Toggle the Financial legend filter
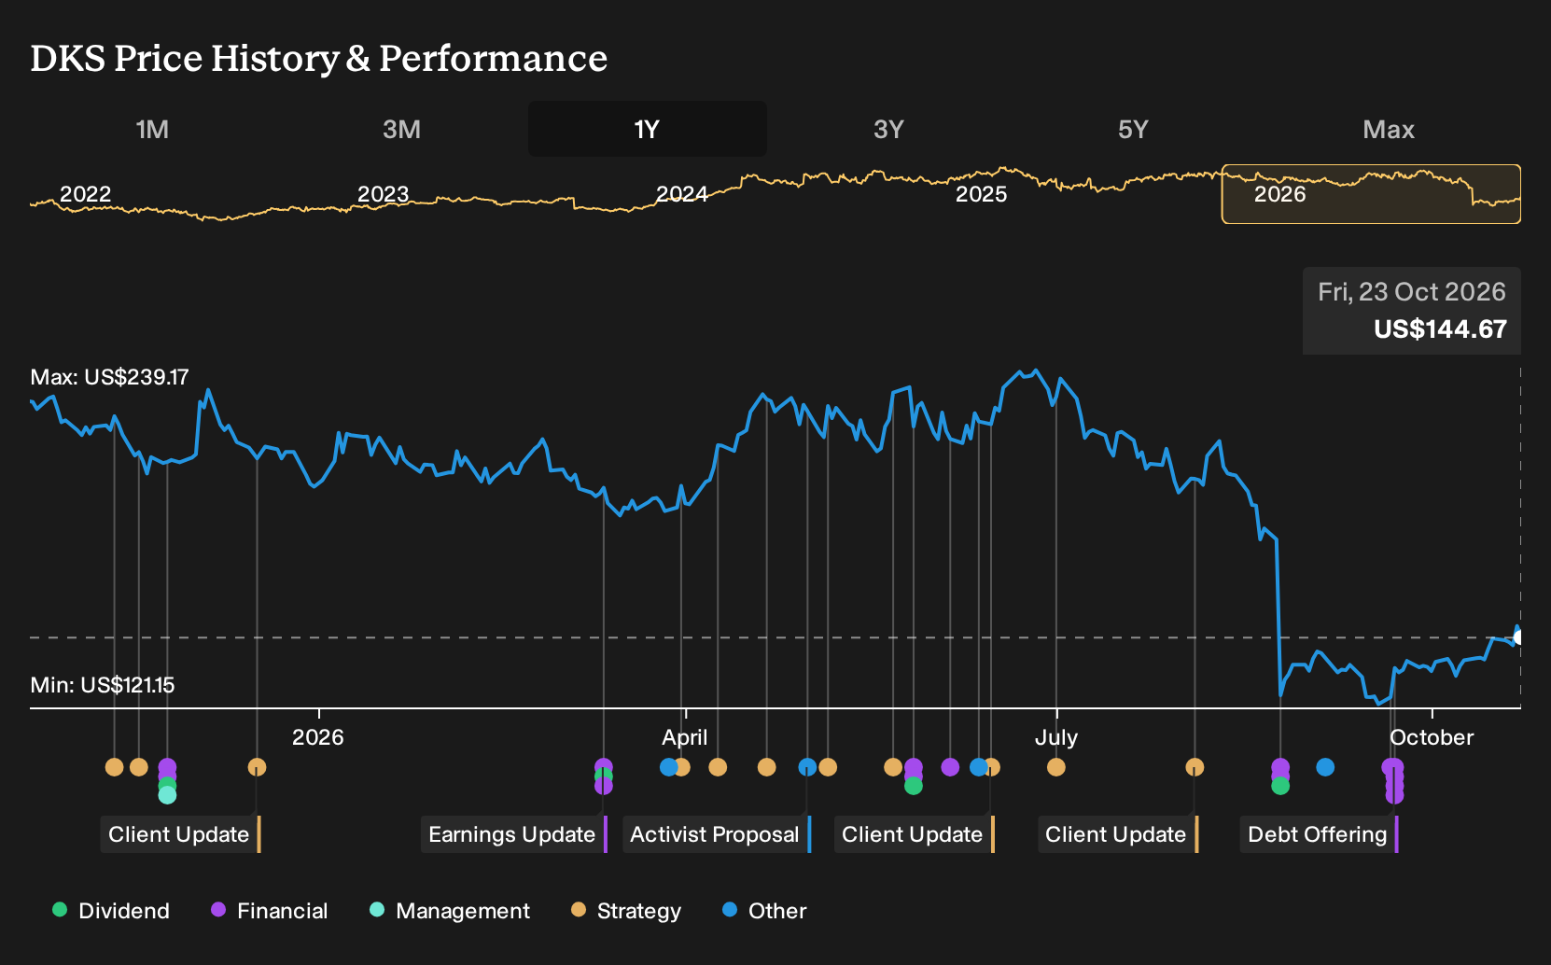The image size is (1551, 965). click(270, 911)
